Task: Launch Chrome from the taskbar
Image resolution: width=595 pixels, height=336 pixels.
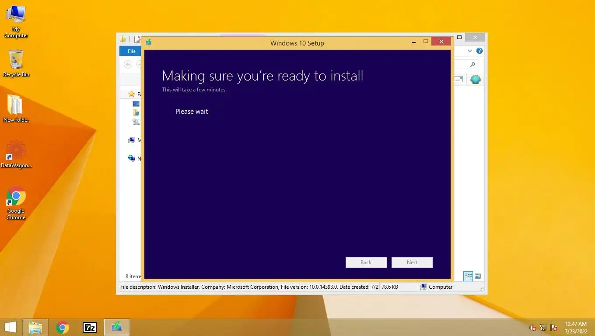Action: pyautogui.click(x=63, y=327)
